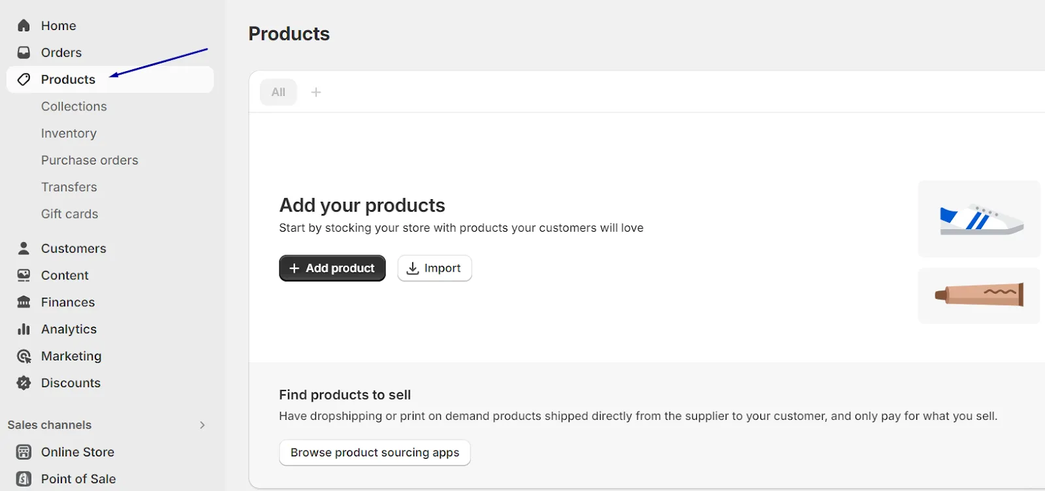This screenshot has width=1045, height=491.
Task: Click the Import button
Action: tap(434, 268)
